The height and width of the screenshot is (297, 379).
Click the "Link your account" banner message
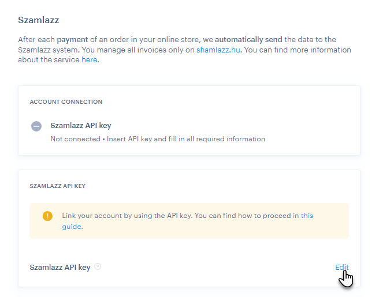click(187, 221)
